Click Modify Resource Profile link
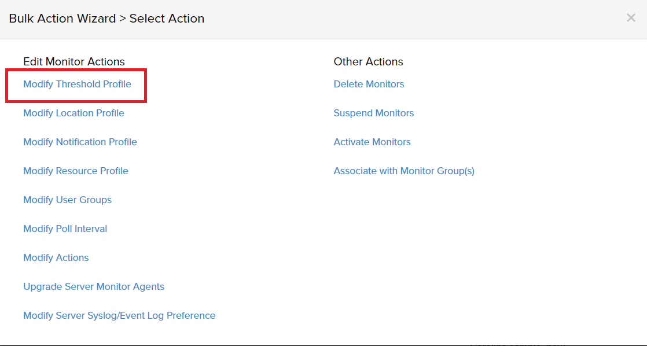647x346 pixels. click(x=75, y=171)
